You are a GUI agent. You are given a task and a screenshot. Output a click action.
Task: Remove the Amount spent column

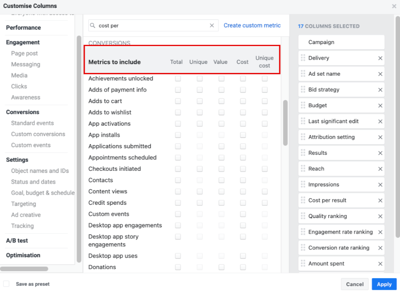(x=380, y=264)
